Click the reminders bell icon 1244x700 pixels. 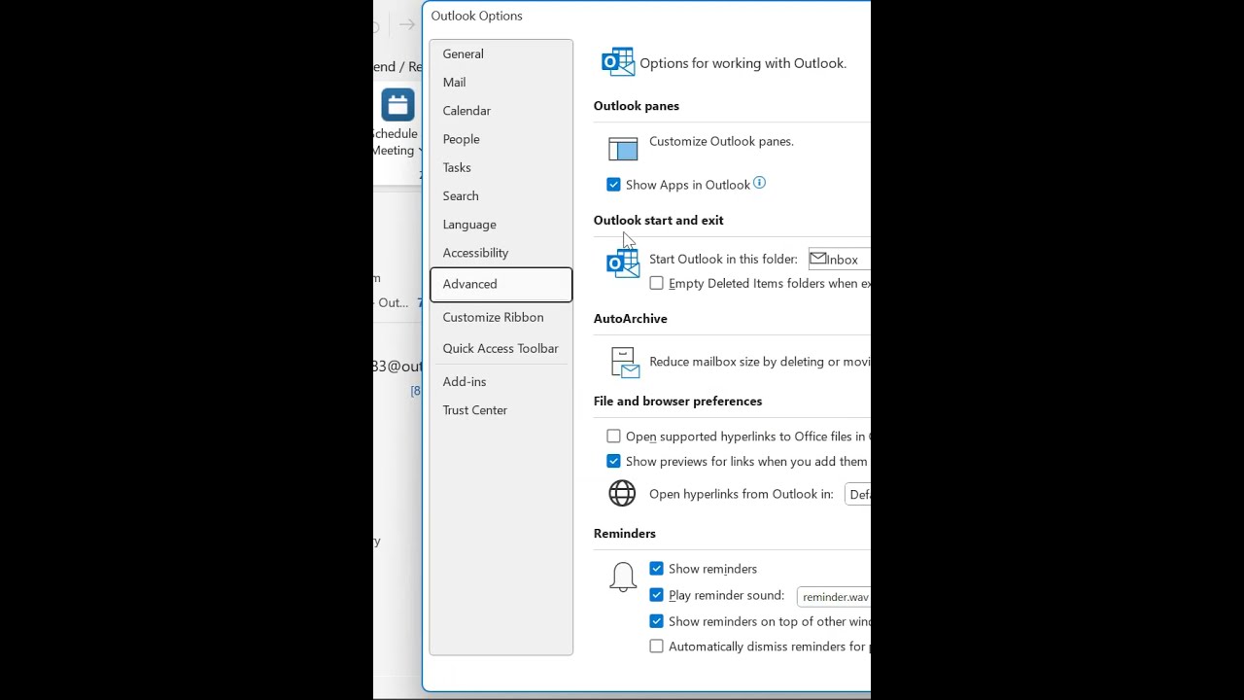[623, 577]
